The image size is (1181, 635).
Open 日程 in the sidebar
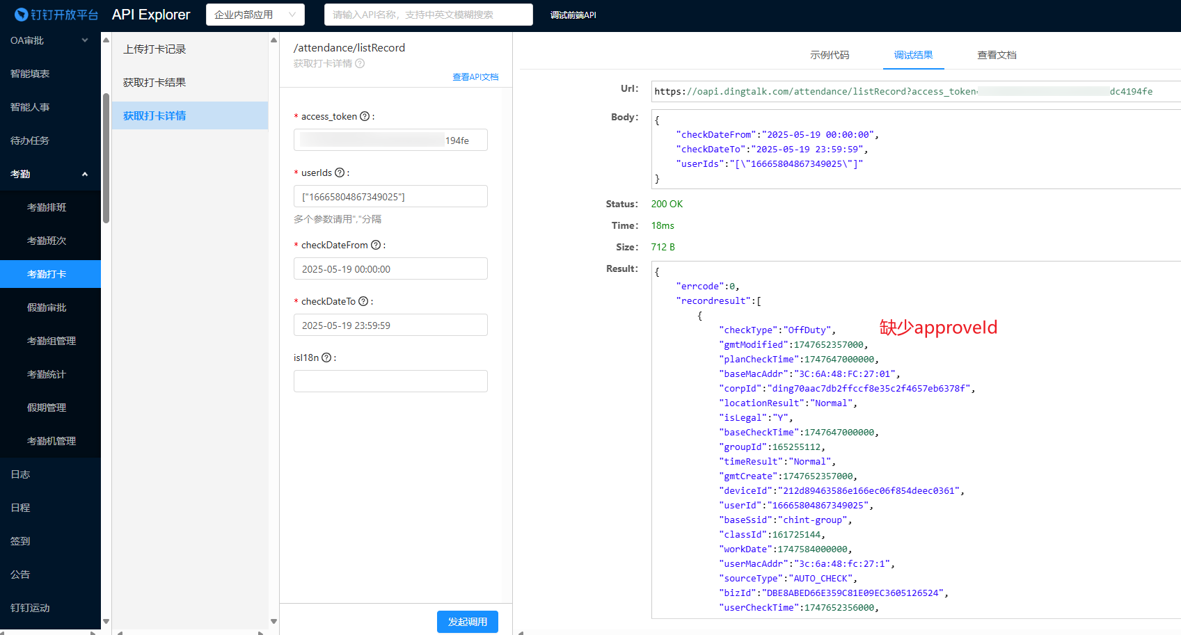pyautogui.click(x=20, y=508)
